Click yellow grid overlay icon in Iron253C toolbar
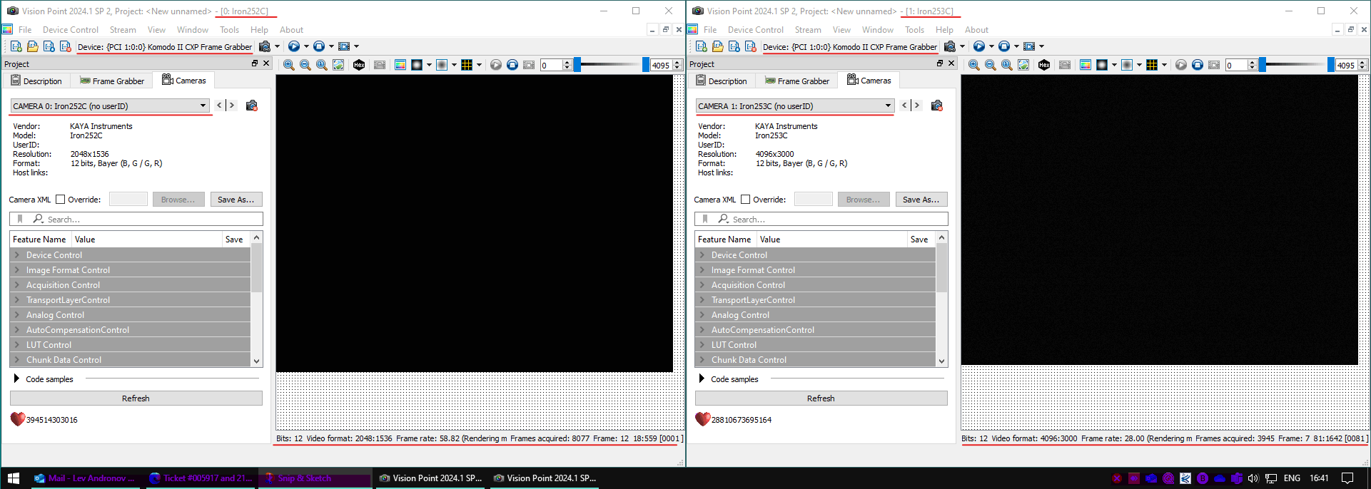This screenshot has height=489, width=1371. pos(1152,65)
